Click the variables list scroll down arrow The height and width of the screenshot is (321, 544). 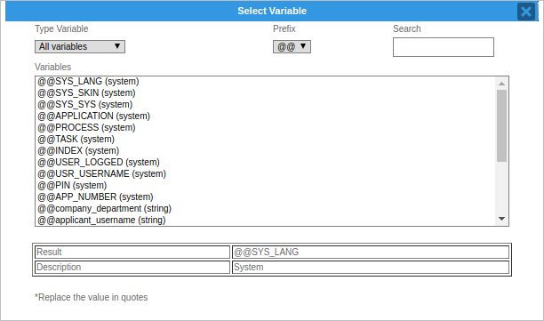(x=501, y=219)
